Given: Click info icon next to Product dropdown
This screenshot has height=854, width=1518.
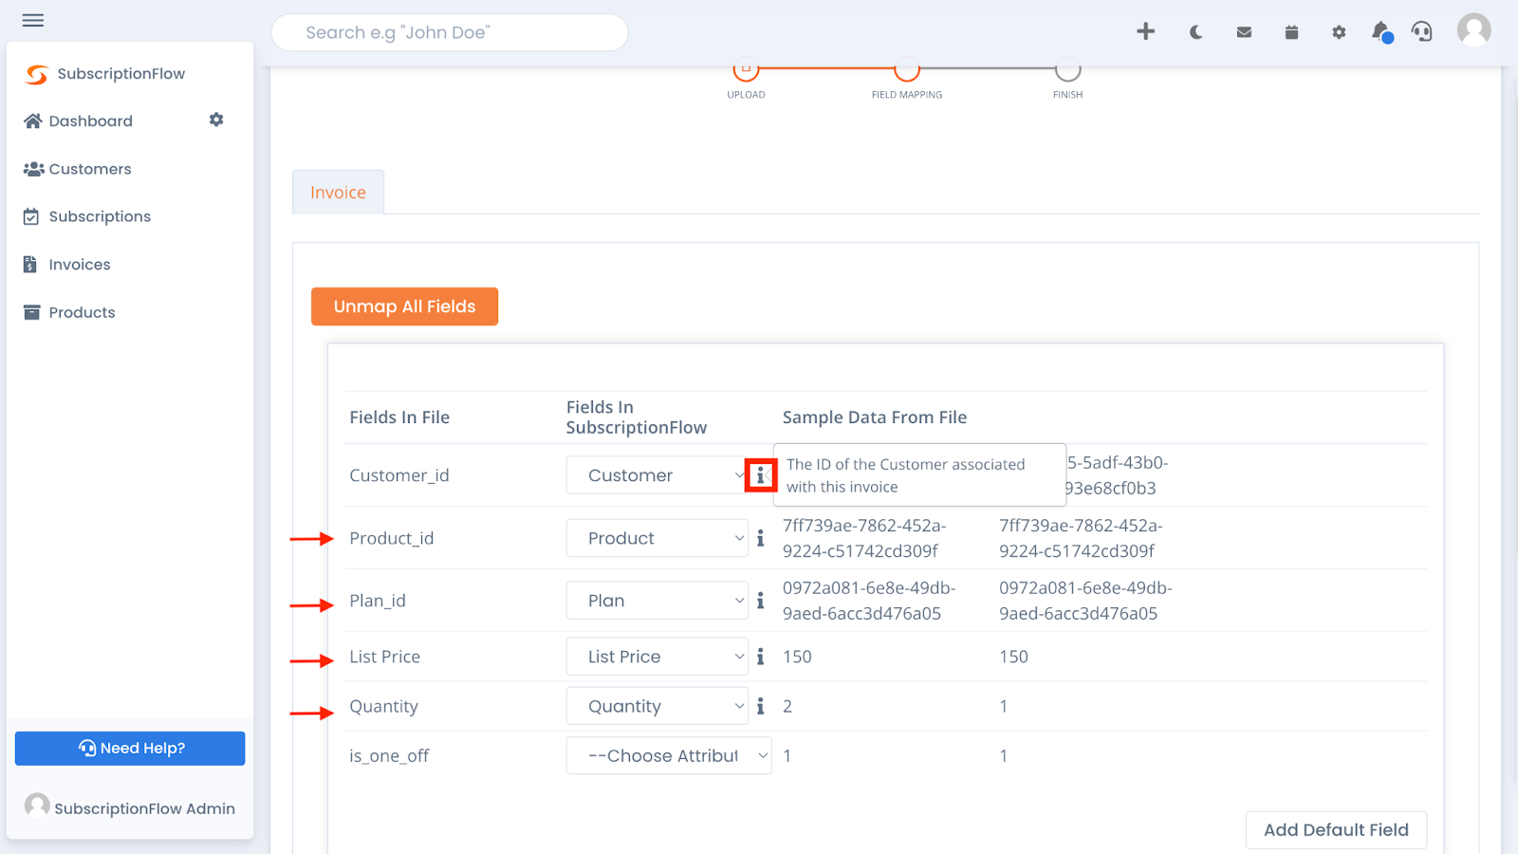Looking at the screenshot, I should tap(760, 538).
